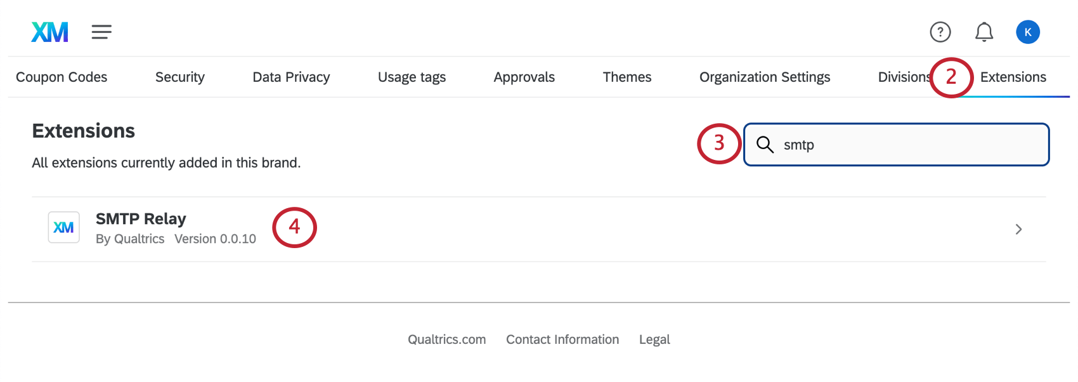Select the Coupon Codes tab
This screenshot has width=1078, height=382.
coord(62,77)
